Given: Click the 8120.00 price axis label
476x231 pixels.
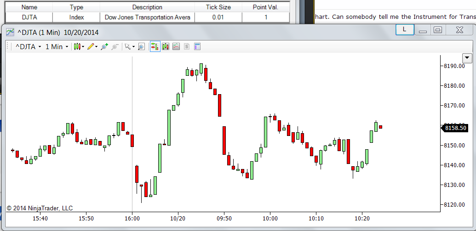Looking at the screenshot, I should [x=454, y=205].
